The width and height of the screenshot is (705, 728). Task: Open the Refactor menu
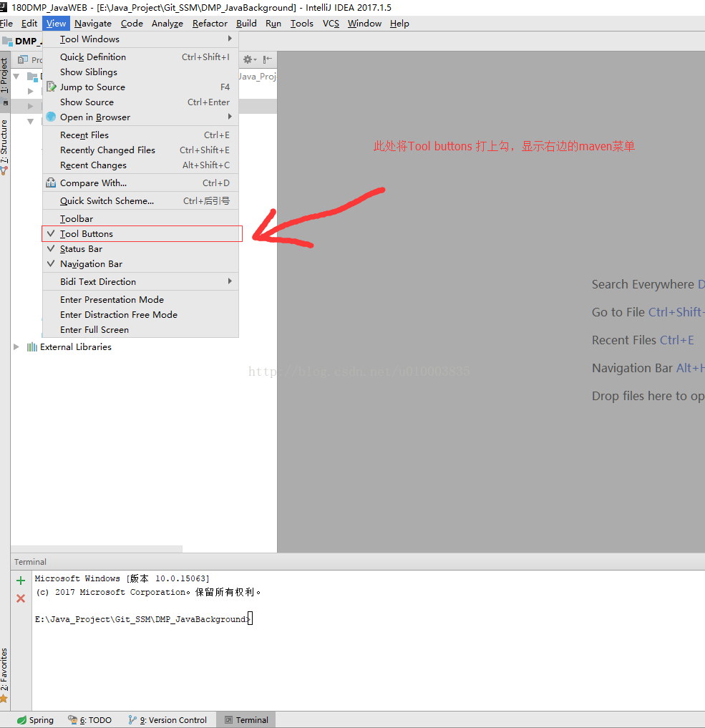click(x=210, y=23)
